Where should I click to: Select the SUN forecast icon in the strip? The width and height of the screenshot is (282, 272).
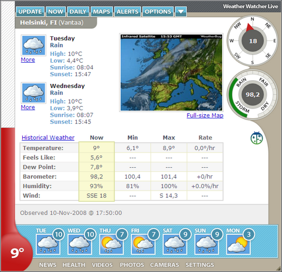click(206, 244)
